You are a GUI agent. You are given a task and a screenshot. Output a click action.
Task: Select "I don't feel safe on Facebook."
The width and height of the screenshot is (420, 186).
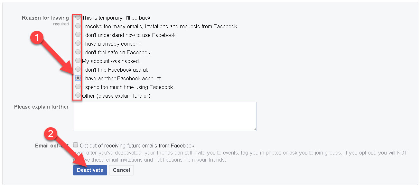(x=78, y=52)
